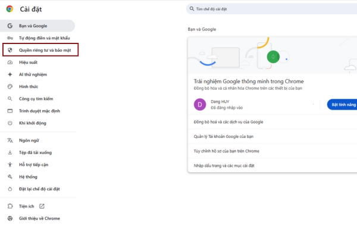
Task: Click the Dang HUY account name
Action: [x=220, y=102]
